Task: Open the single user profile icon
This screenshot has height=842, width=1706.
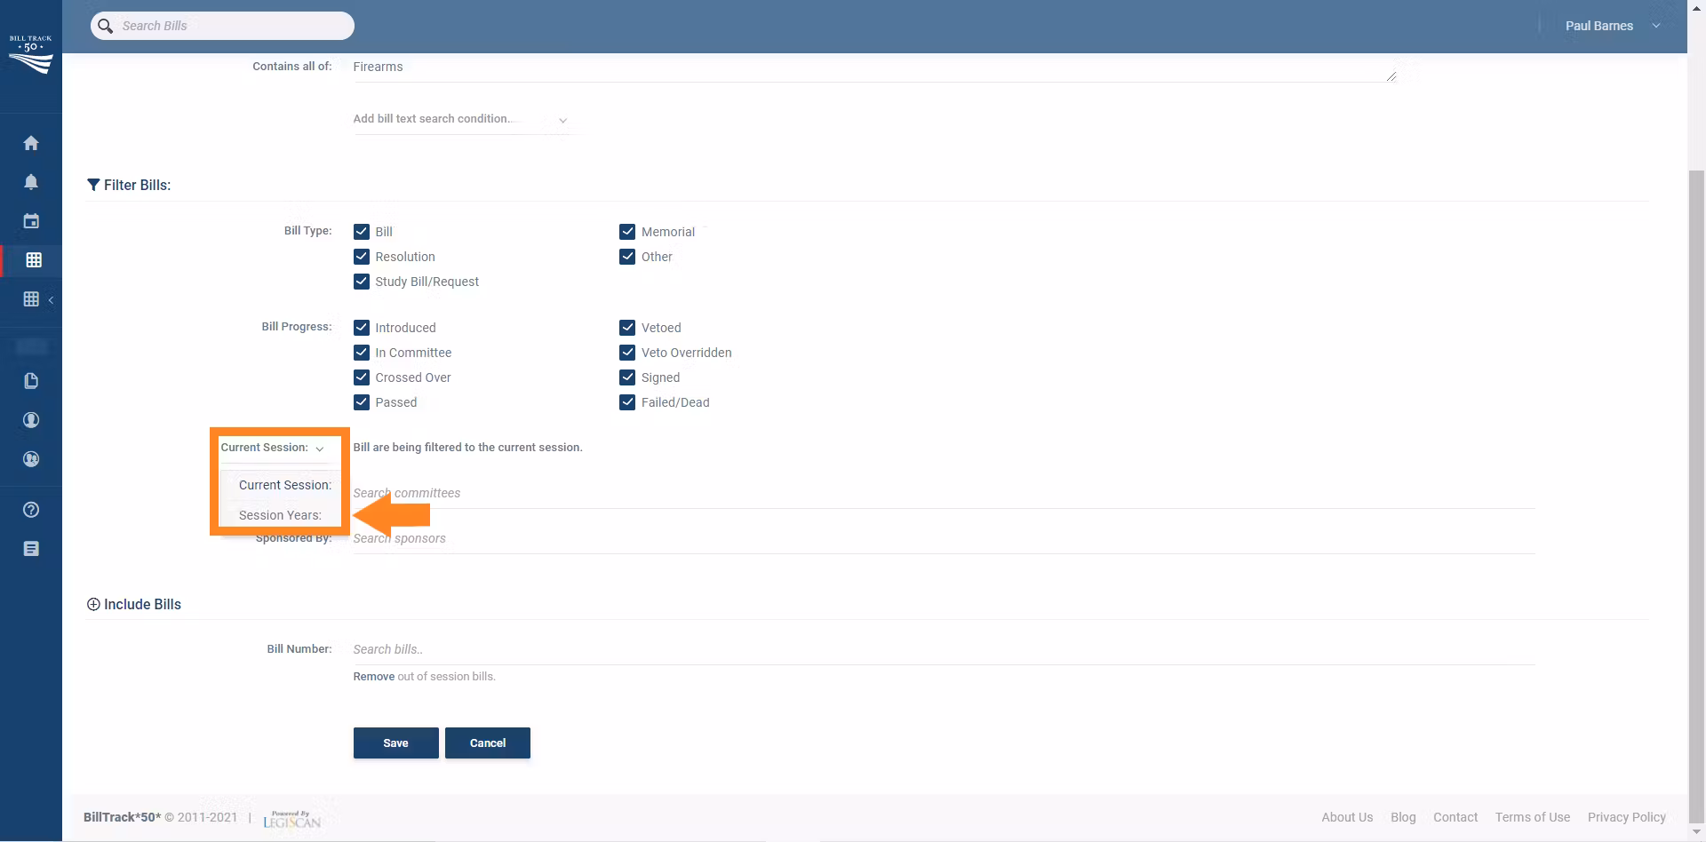Action: point(31,420)
